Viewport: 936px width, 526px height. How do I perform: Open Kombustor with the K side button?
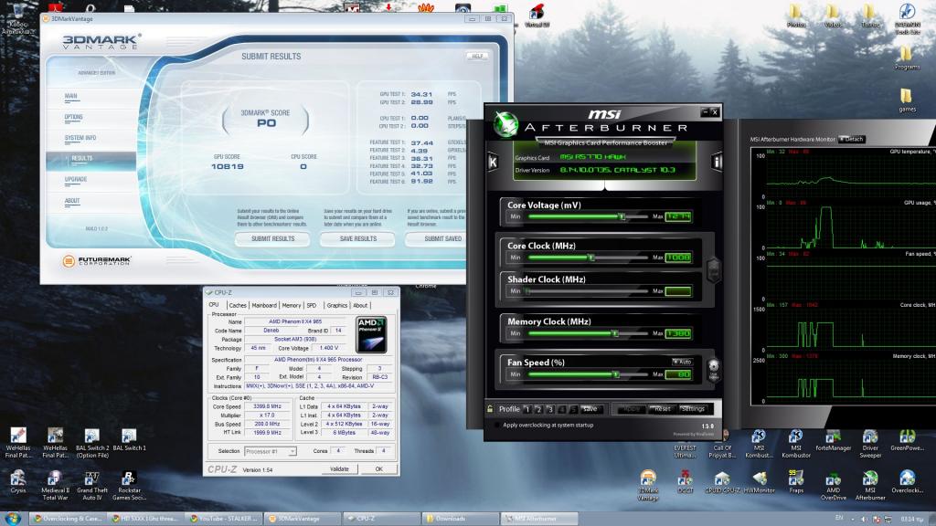493,162
